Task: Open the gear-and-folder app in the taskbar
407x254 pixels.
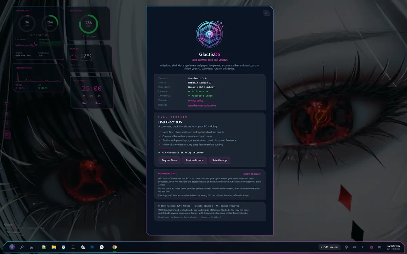Action: (x=82, y=247)
